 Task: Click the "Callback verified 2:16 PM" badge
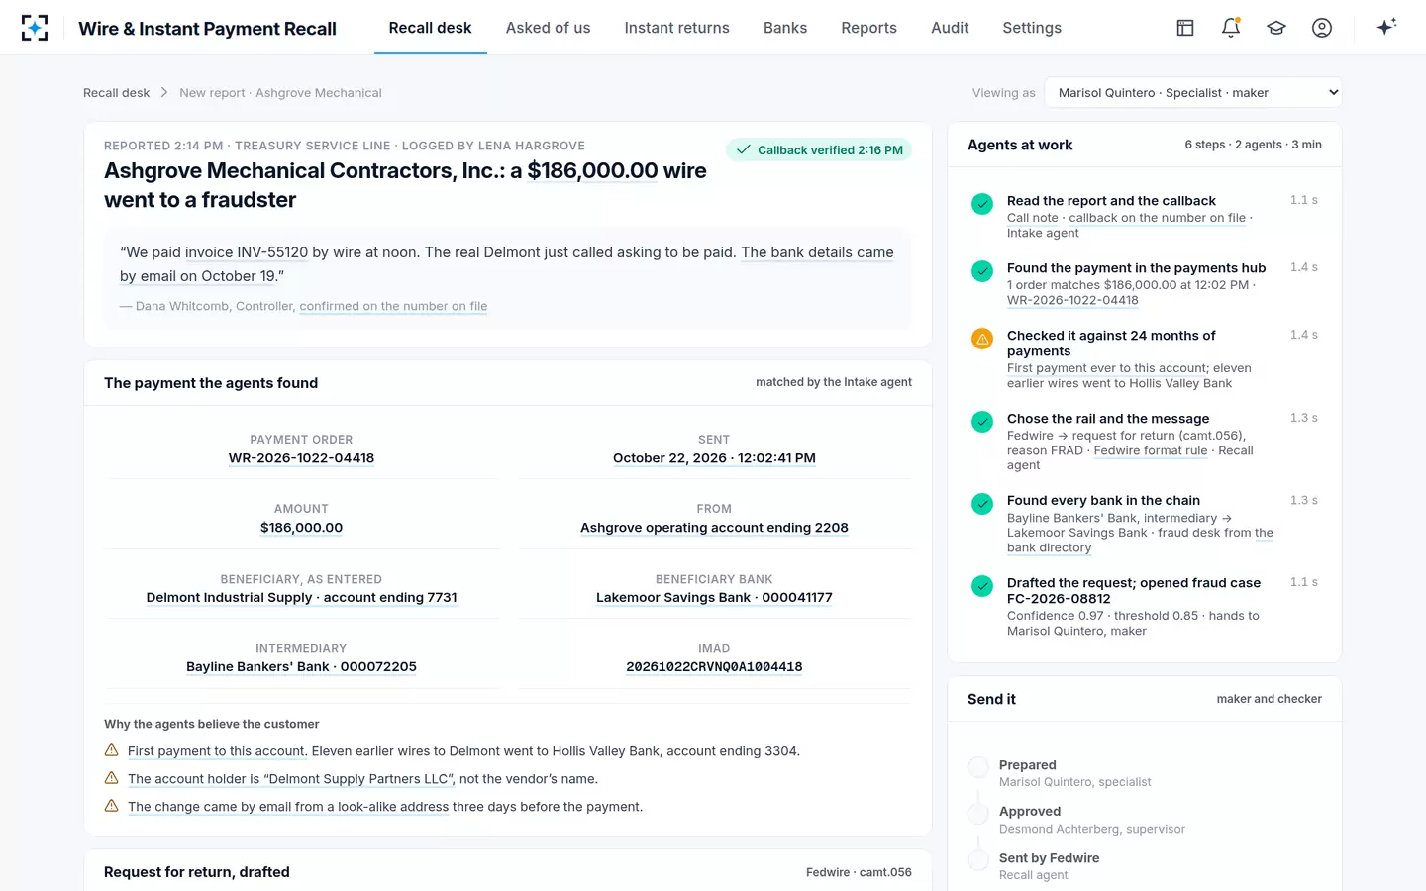[819, 149]
